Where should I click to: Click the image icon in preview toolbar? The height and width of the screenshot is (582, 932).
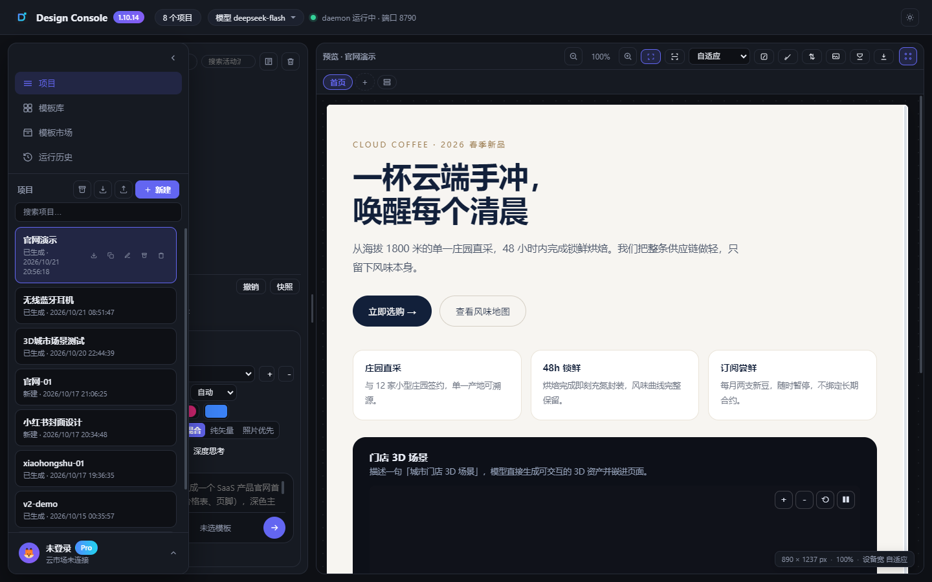(836, 57)
